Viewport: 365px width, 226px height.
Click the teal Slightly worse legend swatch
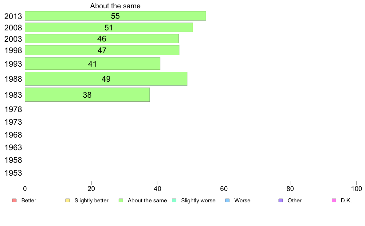tap(174, 201)
